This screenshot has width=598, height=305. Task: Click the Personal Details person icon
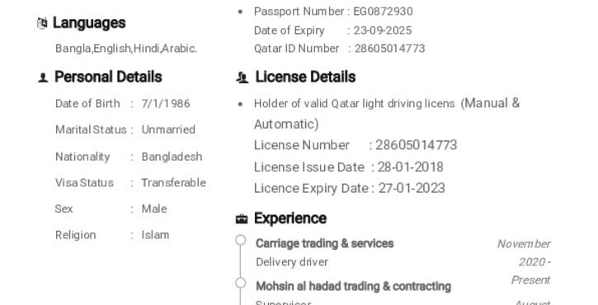click(43, 77)
